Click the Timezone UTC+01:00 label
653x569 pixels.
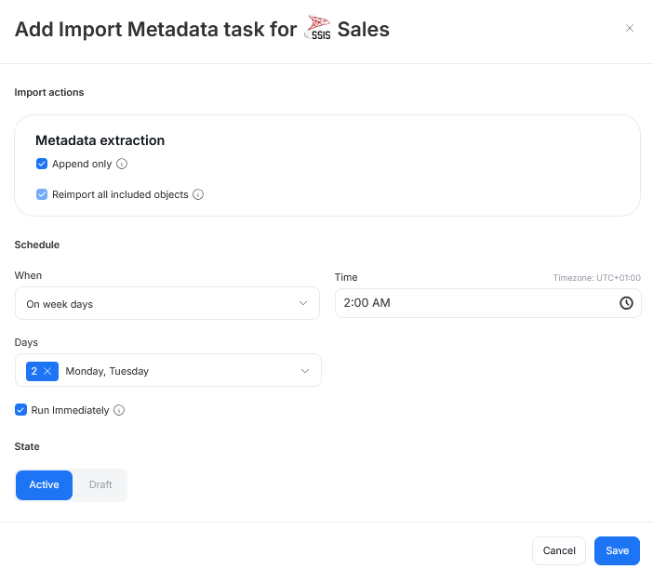[x=596, y=278]
